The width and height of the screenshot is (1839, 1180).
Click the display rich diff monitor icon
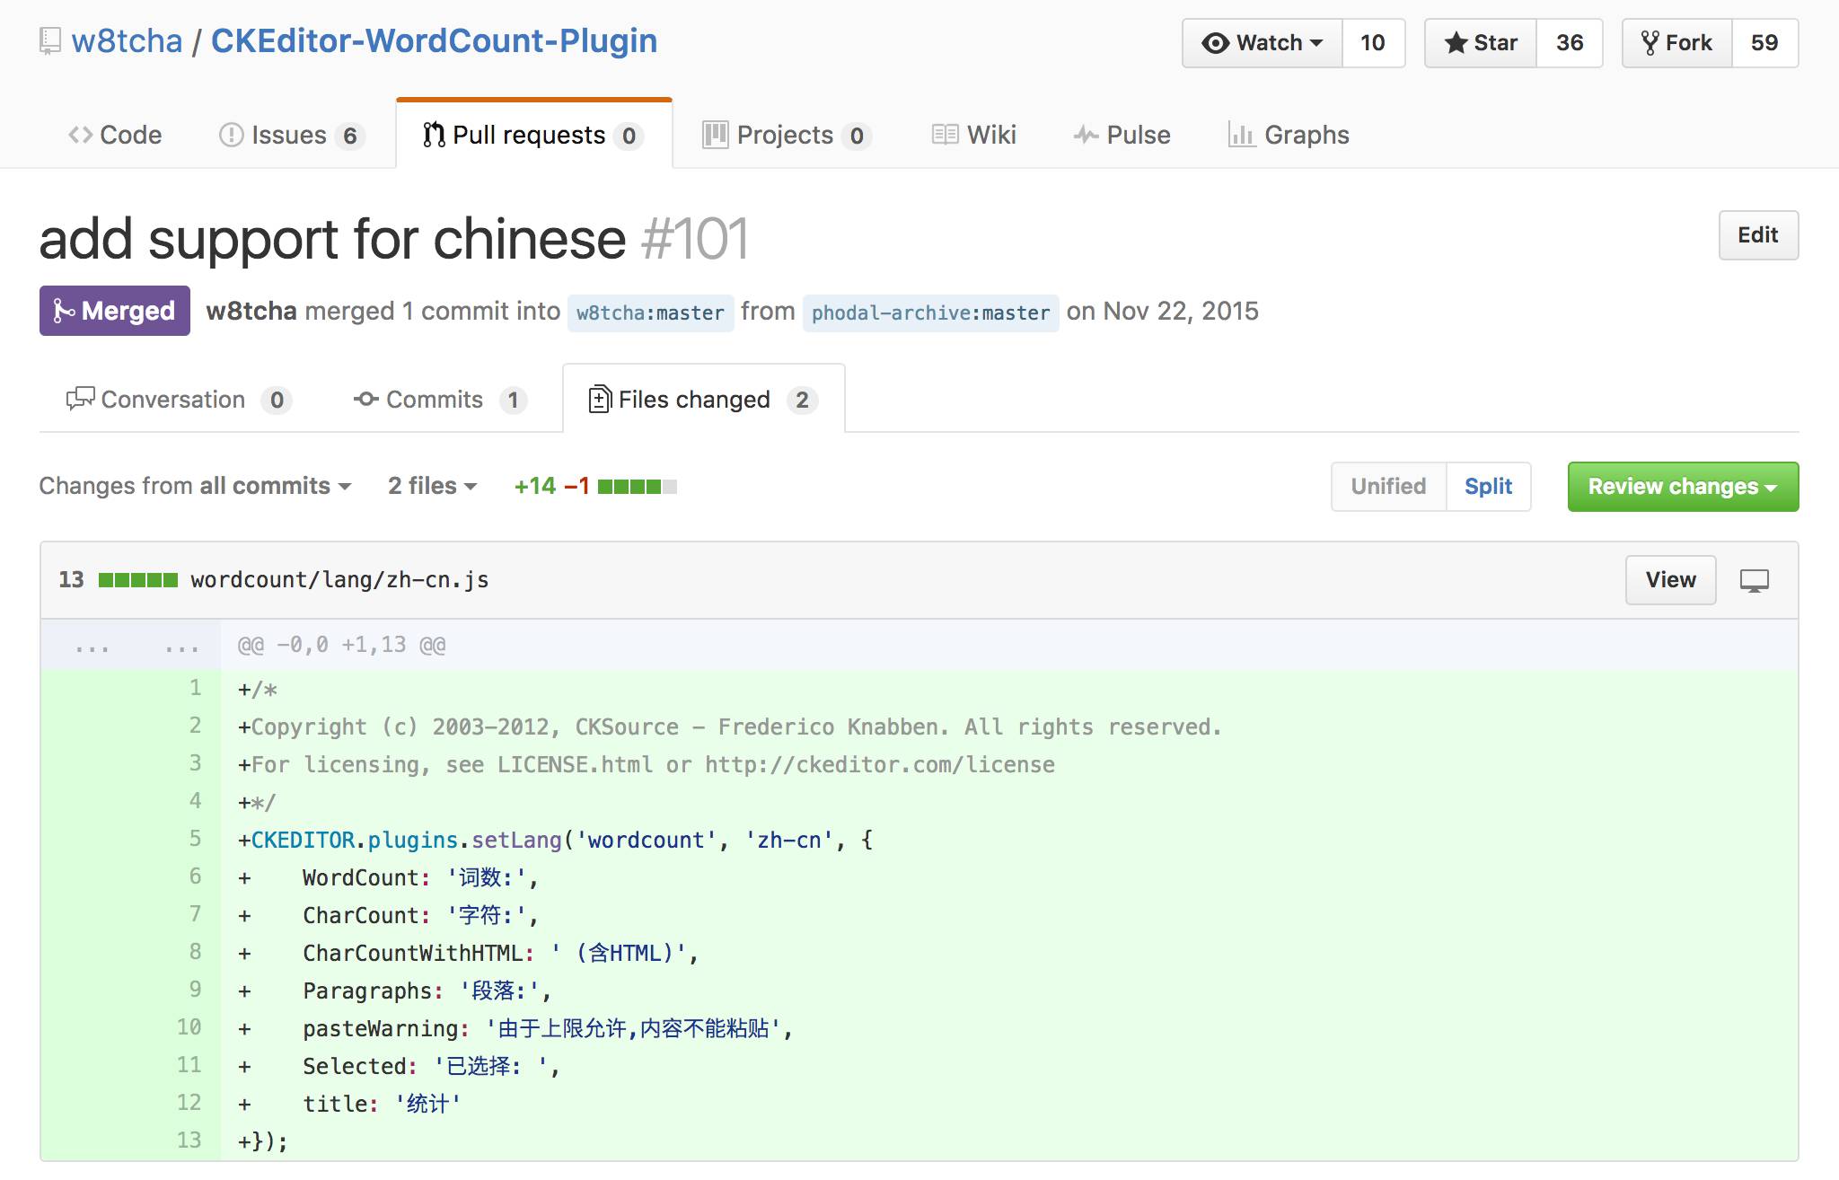(x=1754, y=581)
